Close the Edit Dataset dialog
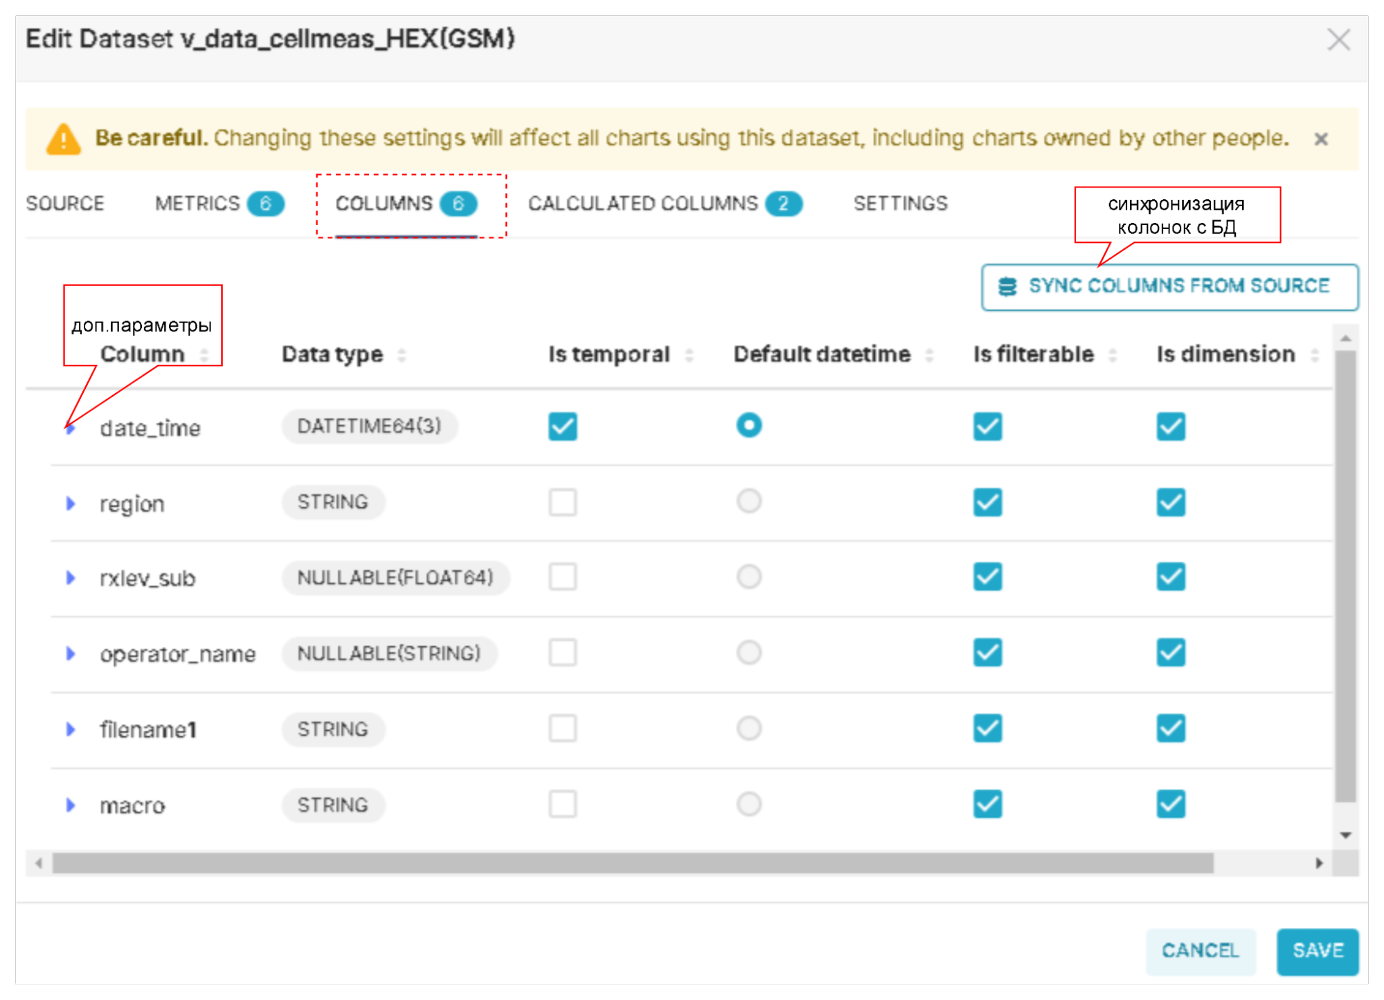The image size is (1384, 1000). (x=1338, y=40)
